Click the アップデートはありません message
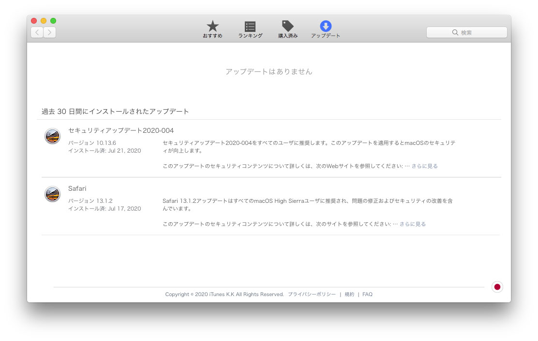The height and width of the screenshot is (341, 538). tap(269, 71)
